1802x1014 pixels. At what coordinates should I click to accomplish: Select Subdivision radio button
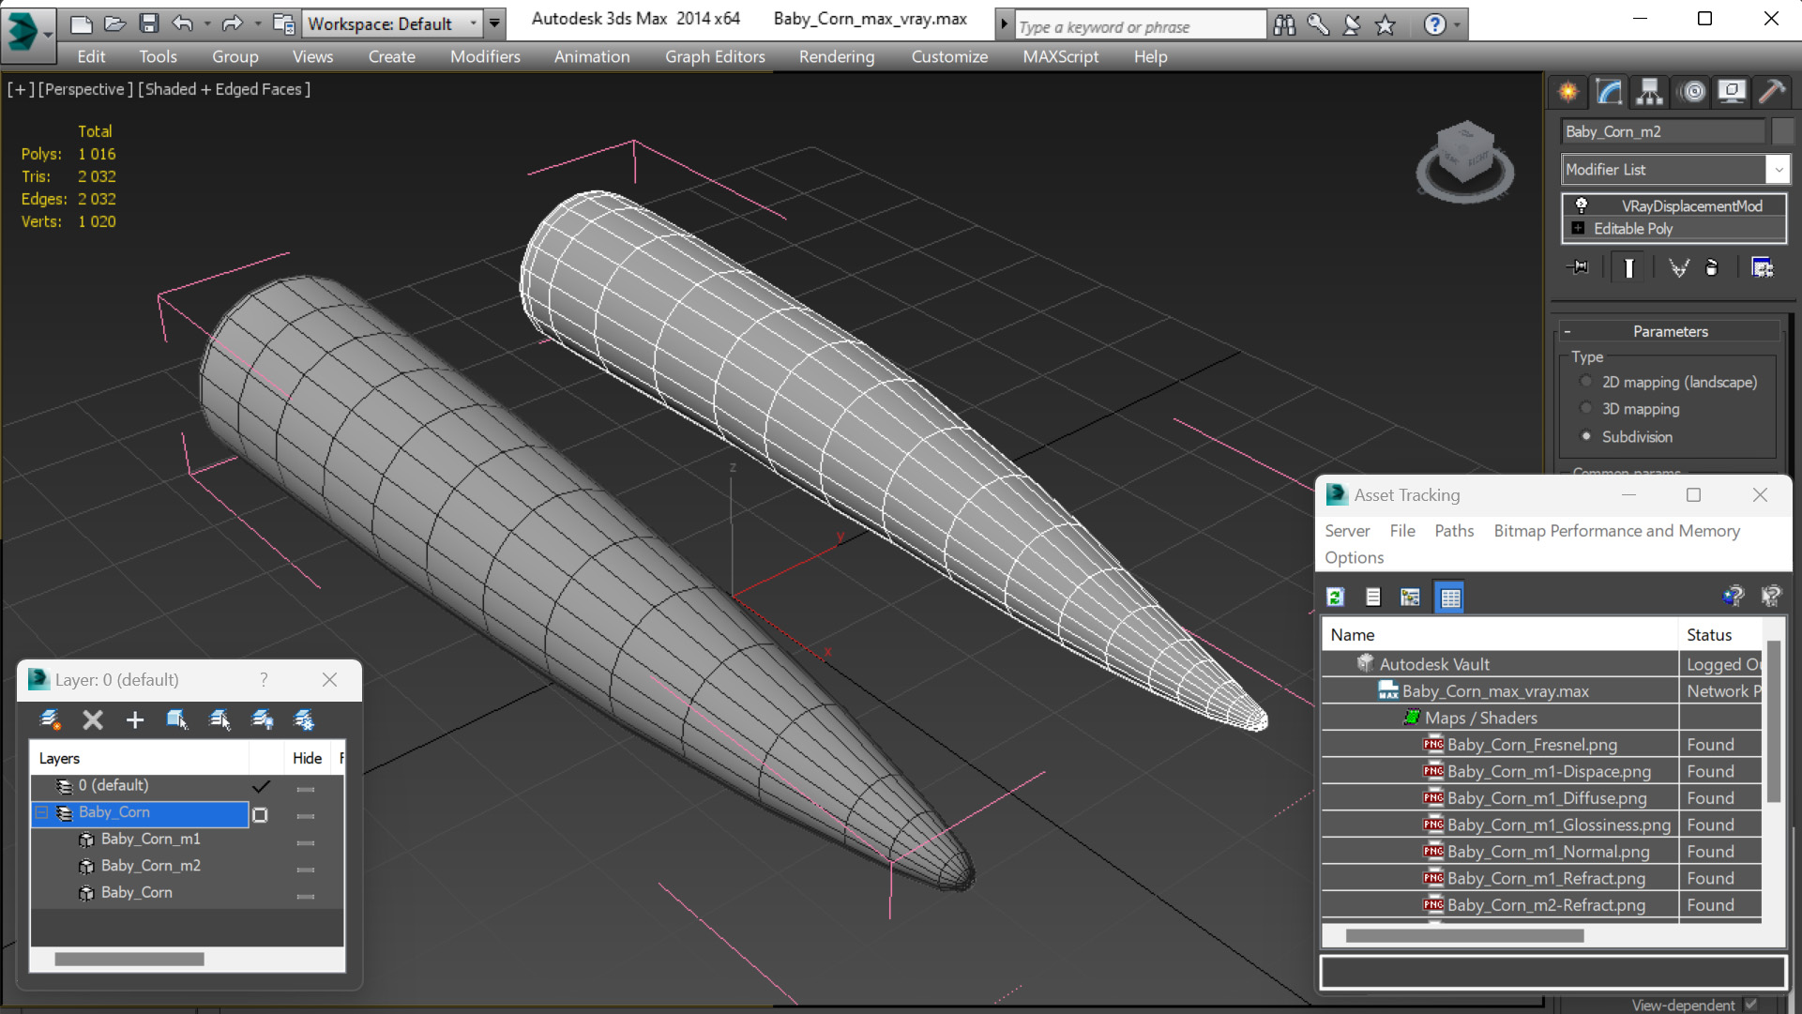pos(1586,436)
